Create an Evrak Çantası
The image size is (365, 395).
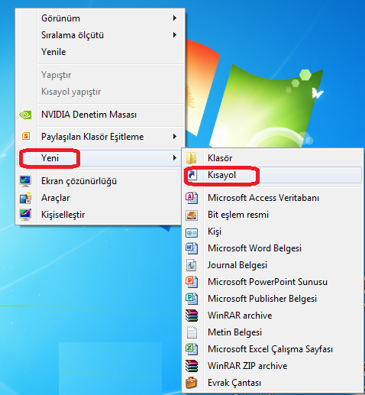273,383
